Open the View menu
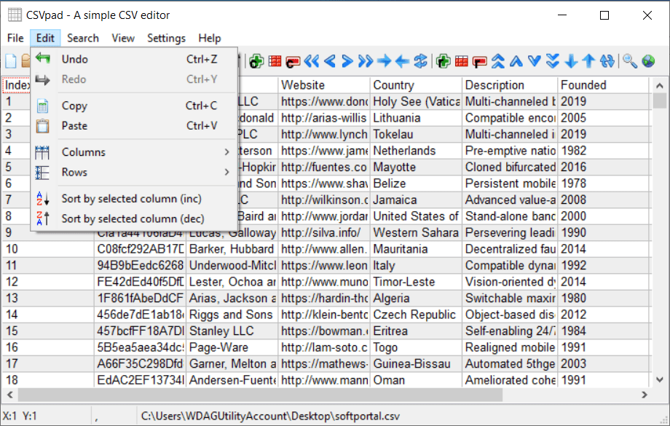Screen dimensions: 670x426 pos(123,38)
